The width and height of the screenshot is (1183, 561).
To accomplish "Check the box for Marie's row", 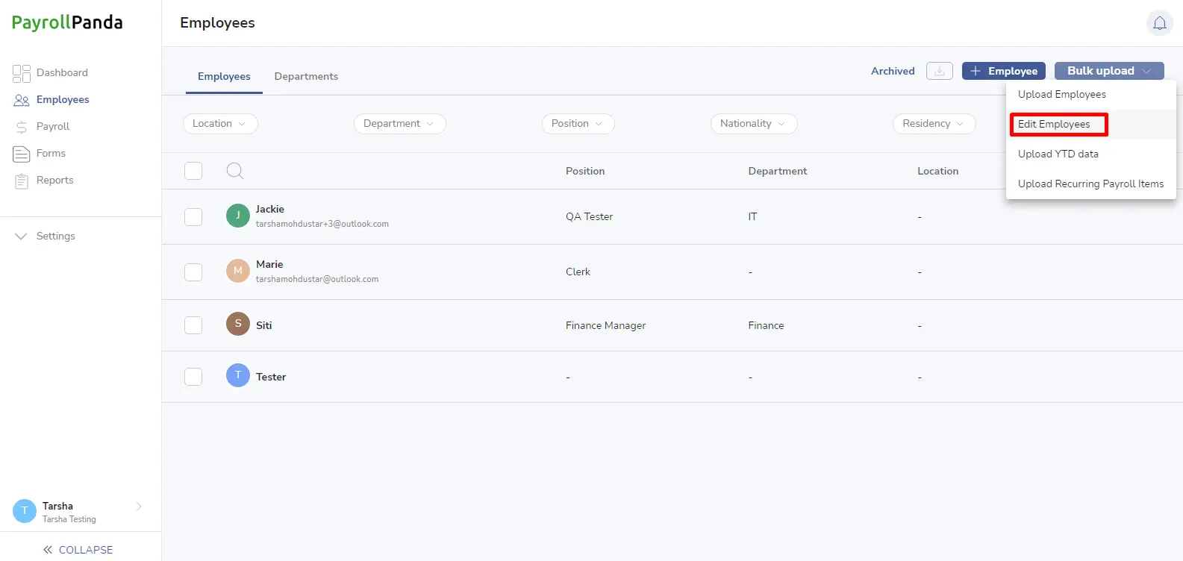I will point(193,272).
